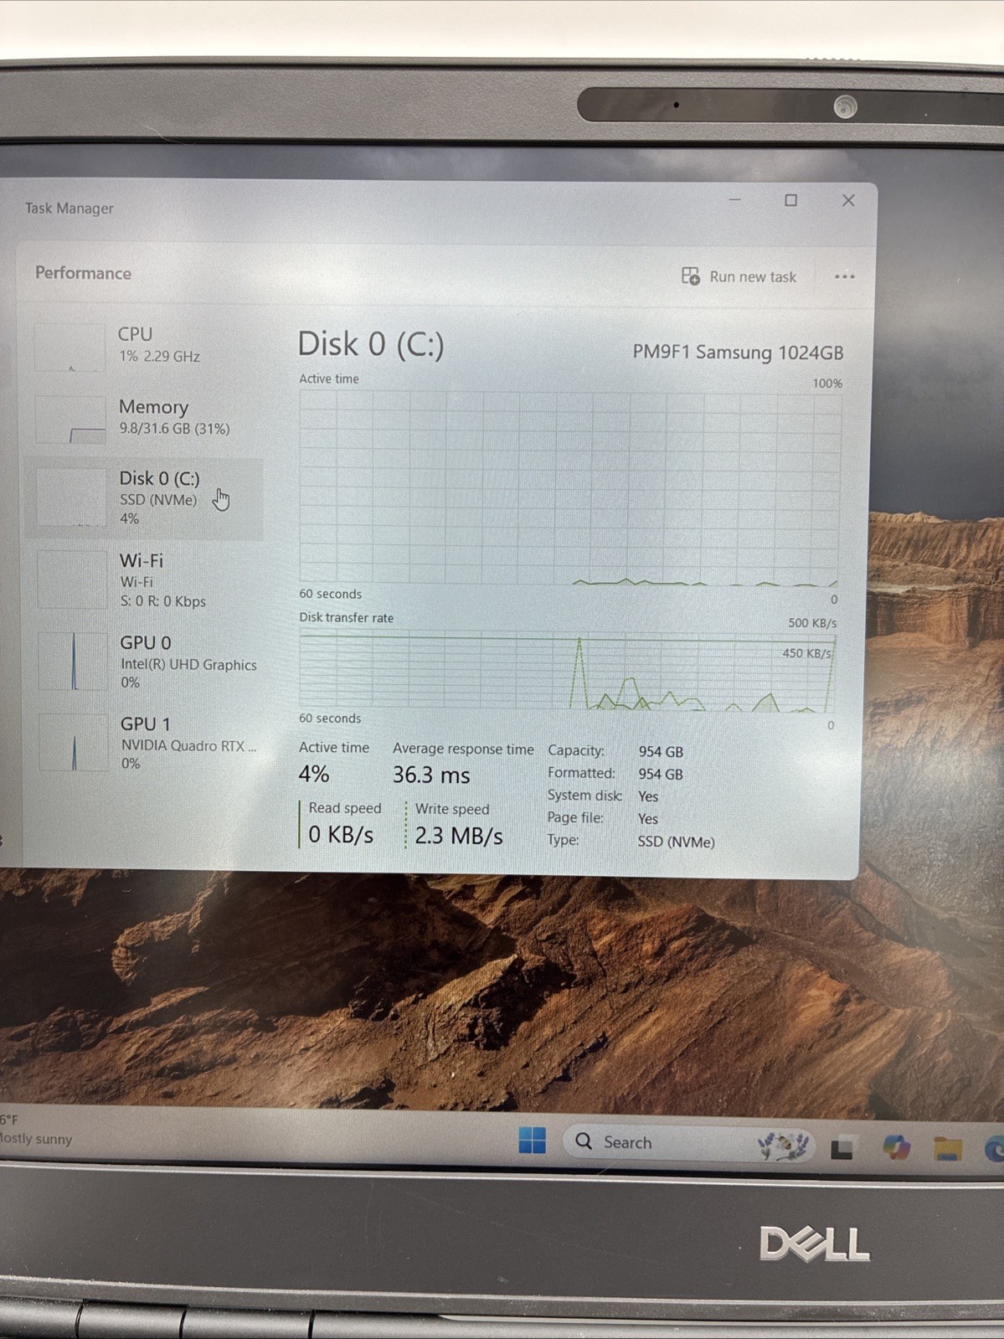The image size is (1004, 1339).
Task: Open the three-dots more options menu
Action: coord(844,276)
